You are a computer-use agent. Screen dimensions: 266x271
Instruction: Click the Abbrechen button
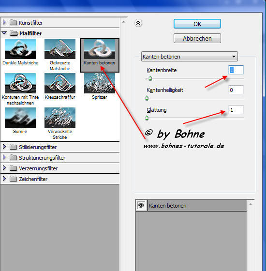(x=197, y=38)
